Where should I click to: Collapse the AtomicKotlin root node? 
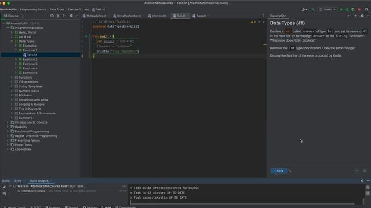point(3,23)
